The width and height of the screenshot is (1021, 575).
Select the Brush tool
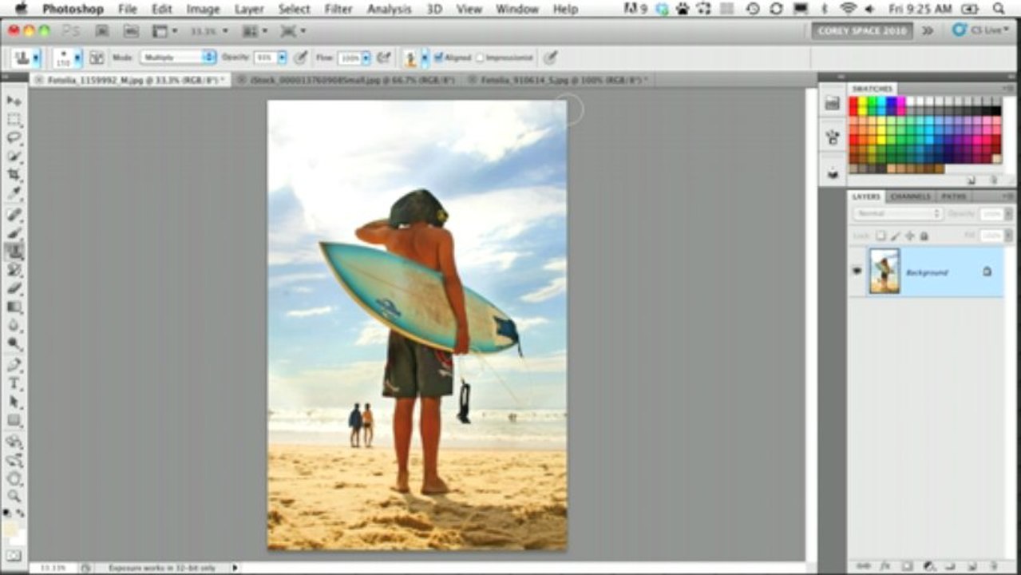point(14,233)
